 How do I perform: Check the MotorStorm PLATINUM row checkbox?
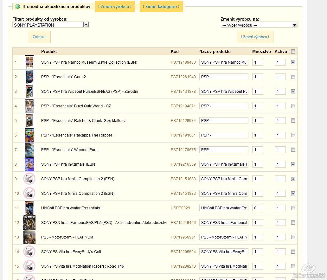(x=293, y=237)
